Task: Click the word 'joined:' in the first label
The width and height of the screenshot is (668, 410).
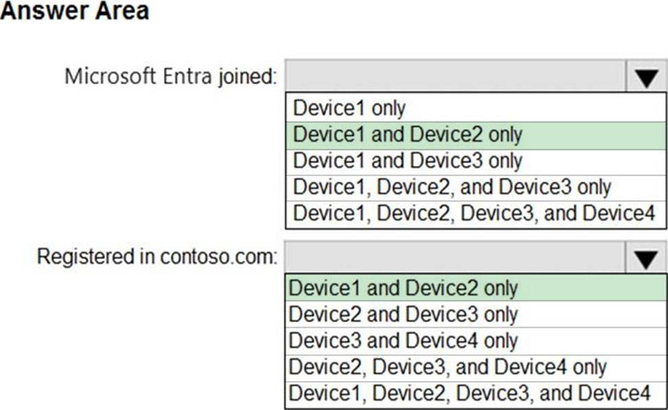Action: [248, 77]
